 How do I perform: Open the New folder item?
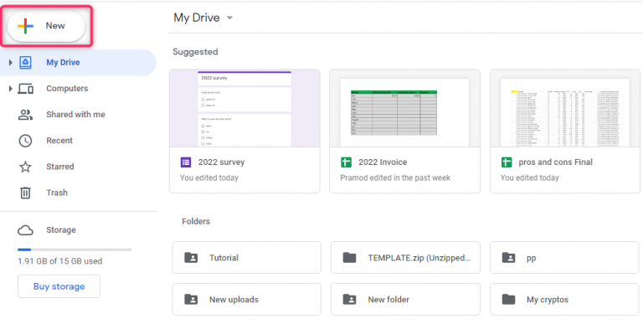pos(405,300)
